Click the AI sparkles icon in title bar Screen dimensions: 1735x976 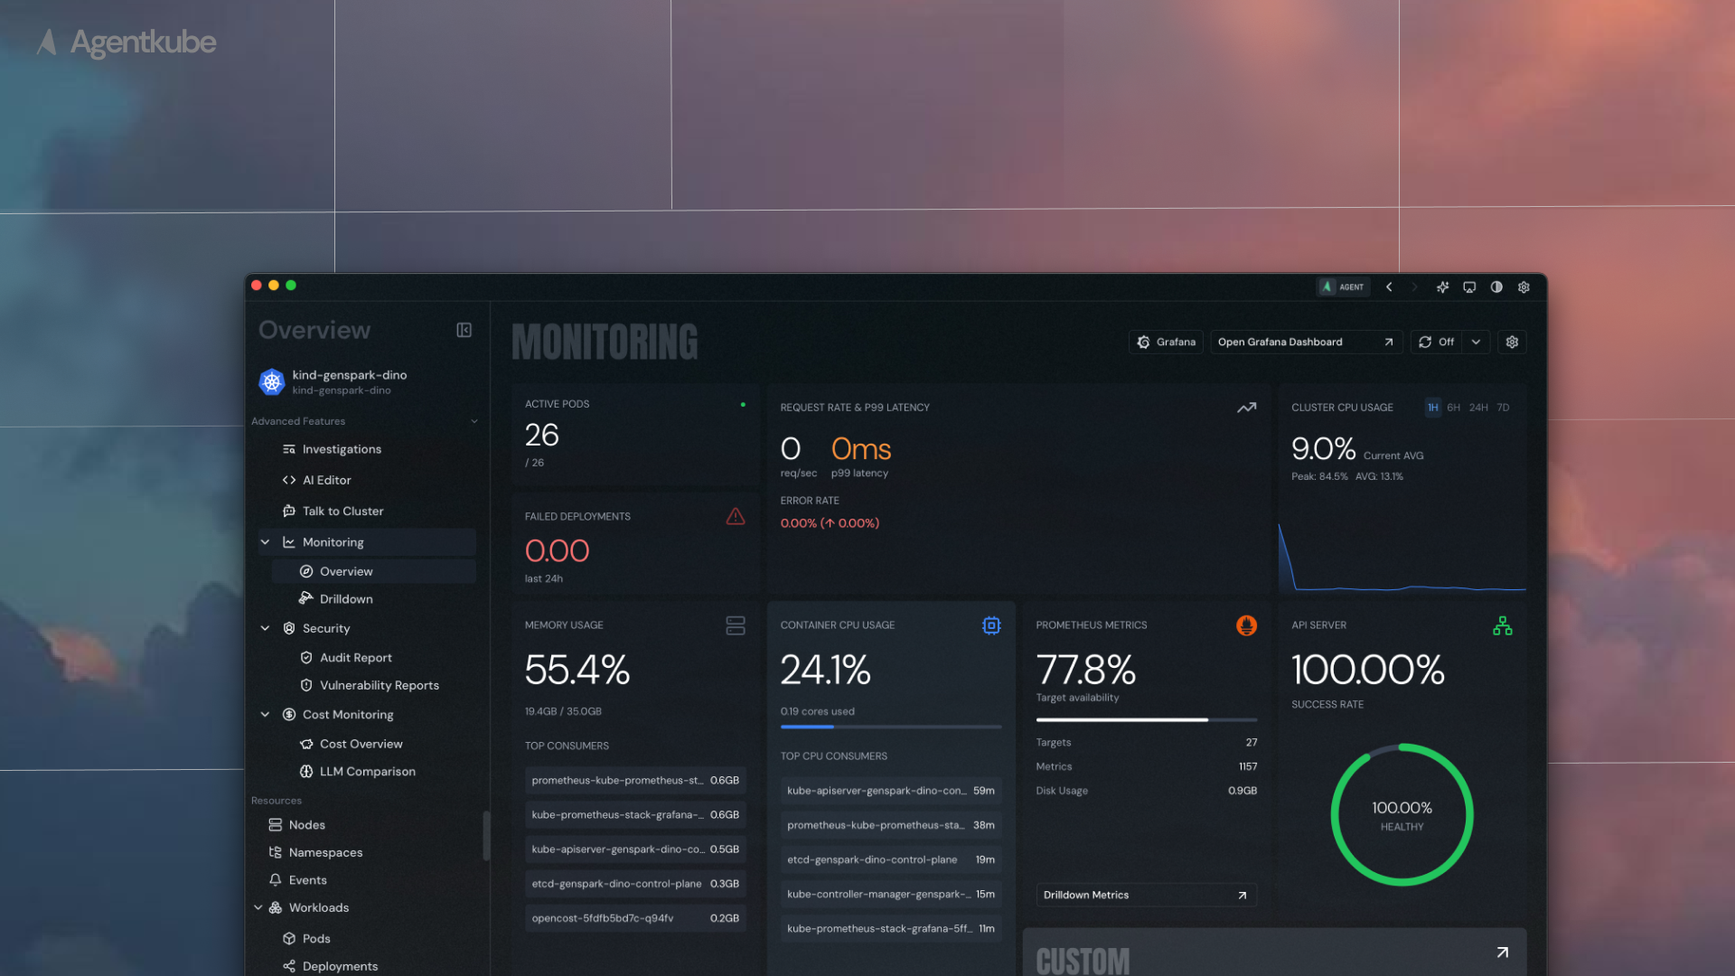click(1442, 287)
